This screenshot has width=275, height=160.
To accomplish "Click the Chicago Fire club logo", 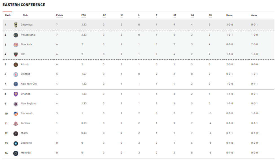I will click(16, 74).
